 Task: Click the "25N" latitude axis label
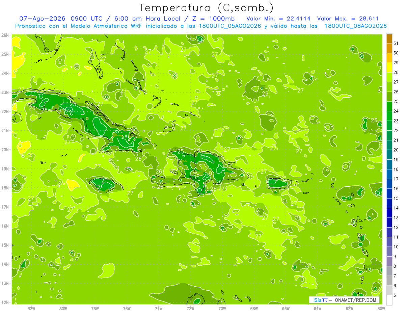pyautogui.click(x=5, y=54)
